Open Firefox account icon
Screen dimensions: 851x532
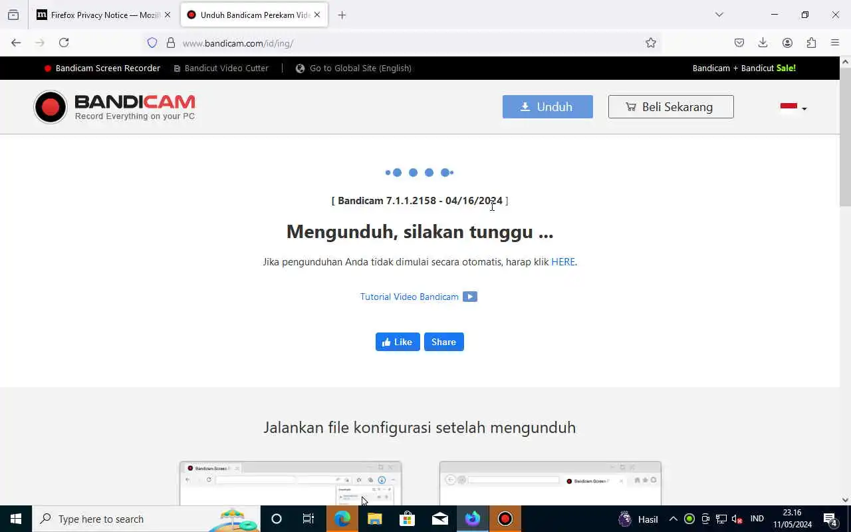(787, 43)
